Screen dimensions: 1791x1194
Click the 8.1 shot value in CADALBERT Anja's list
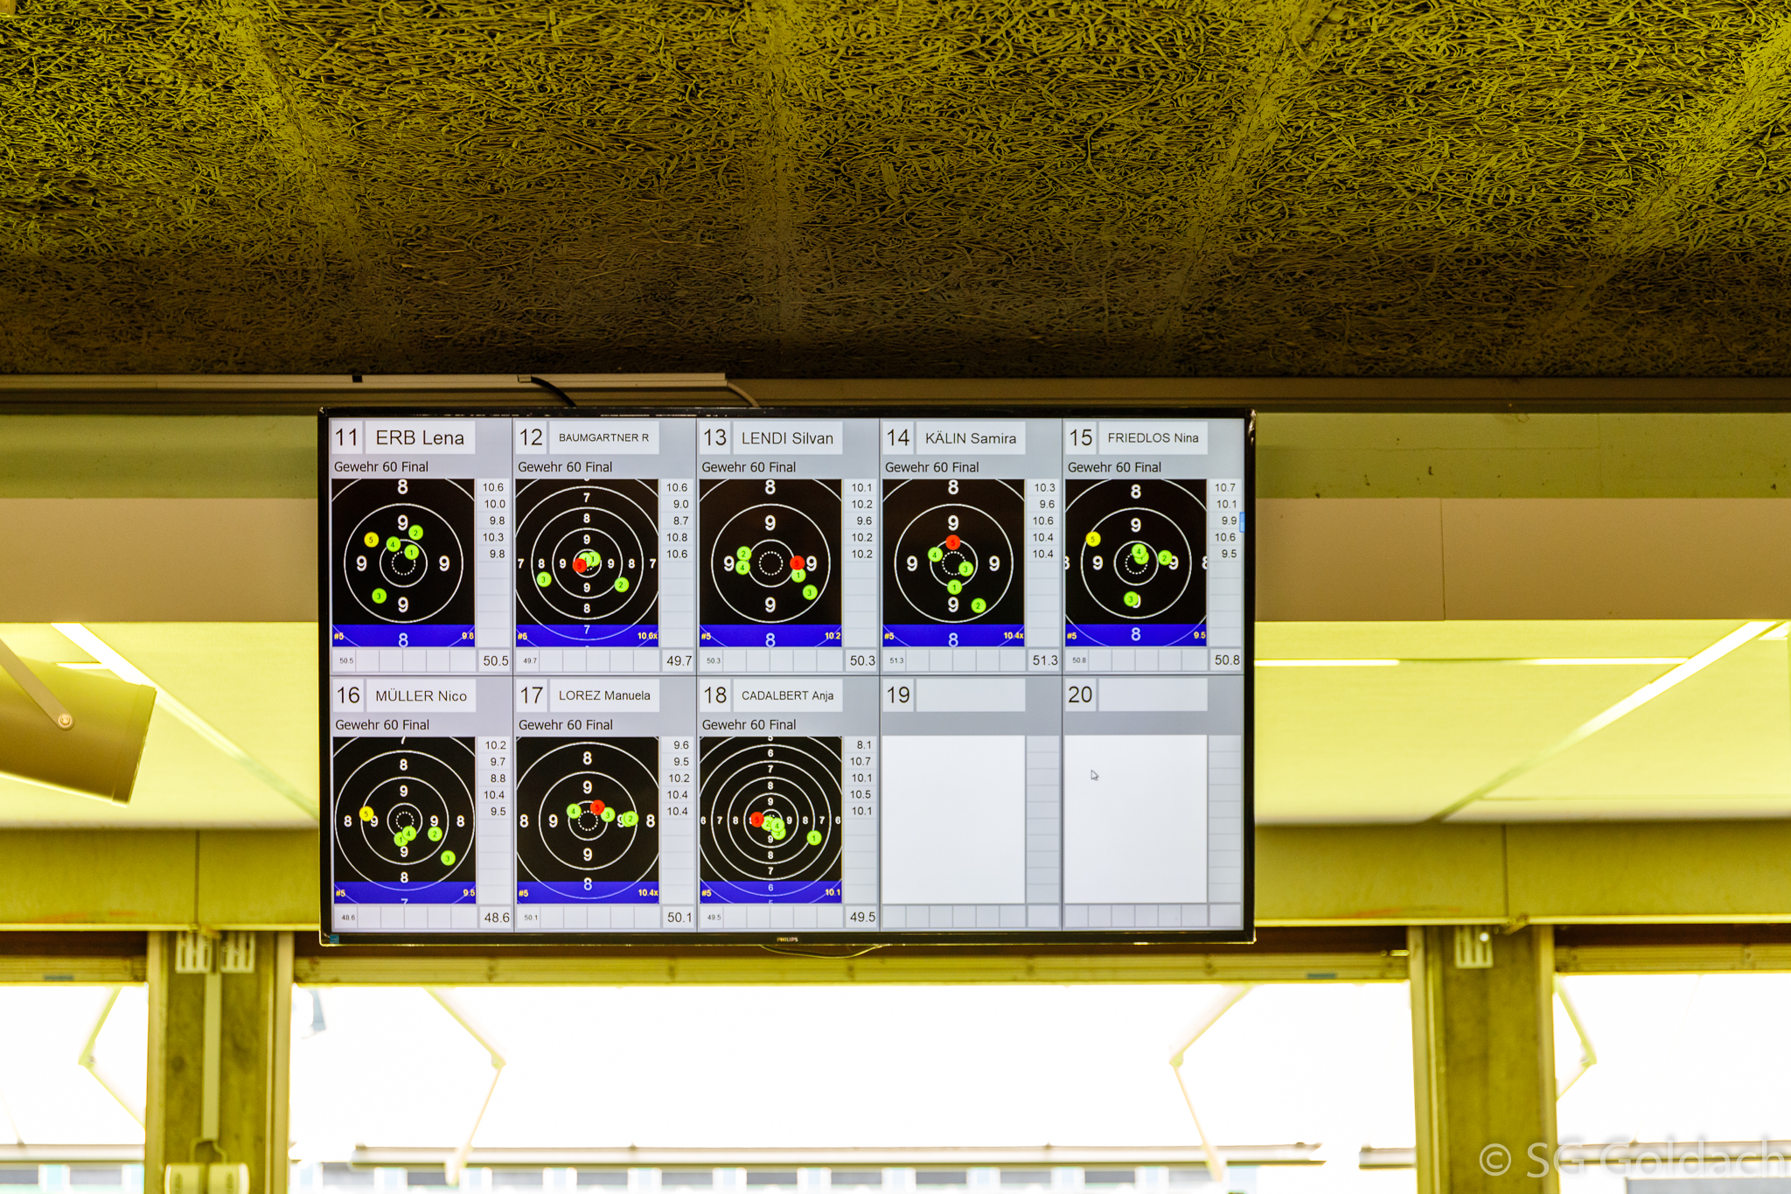[864, 745]
